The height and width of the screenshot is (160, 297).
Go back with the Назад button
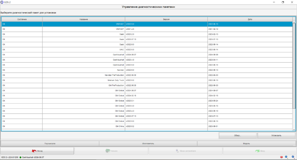pyautogui.click(x=37, y=151)
